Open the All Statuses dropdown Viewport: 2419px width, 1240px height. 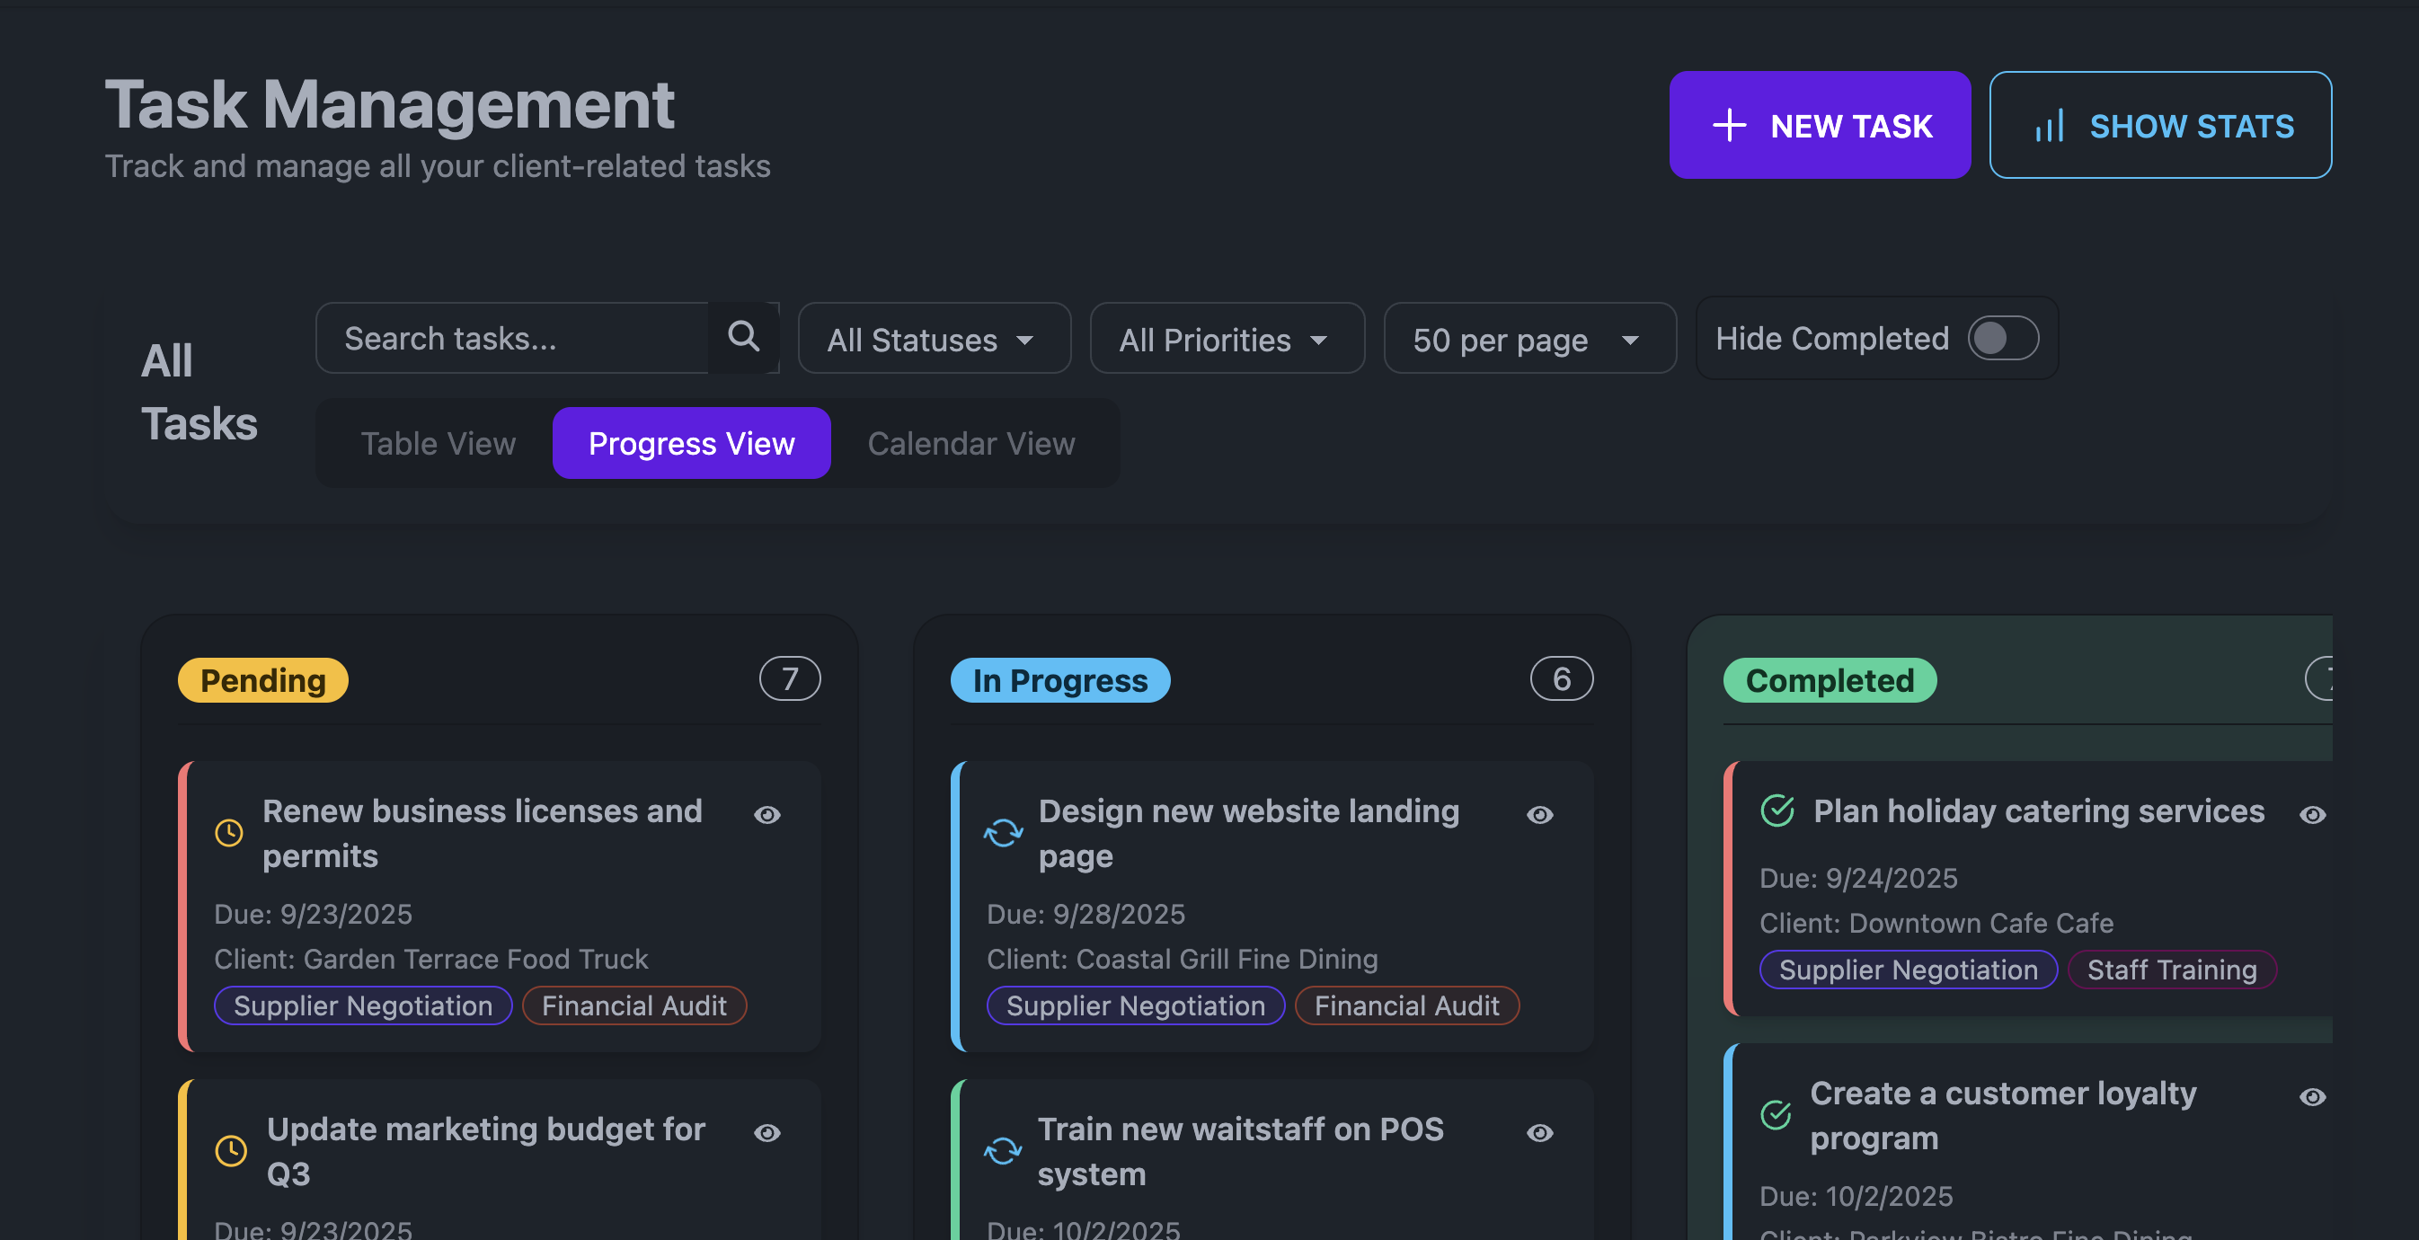[x=935, y=339]
